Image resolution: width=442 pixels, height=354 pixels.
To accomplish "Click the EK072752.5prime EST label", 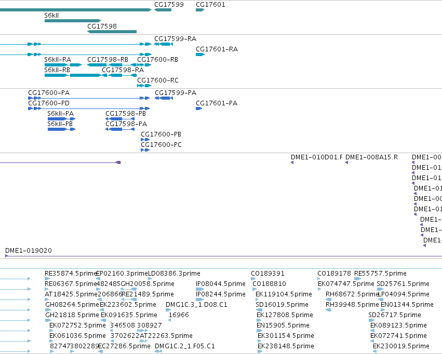I will point(77,325).
